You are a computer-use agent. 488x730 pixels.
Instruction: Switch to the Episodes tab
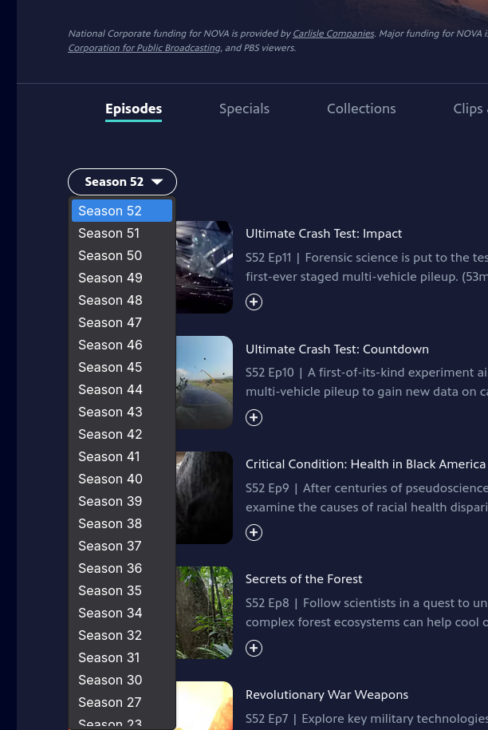click(x=133, y=109)
